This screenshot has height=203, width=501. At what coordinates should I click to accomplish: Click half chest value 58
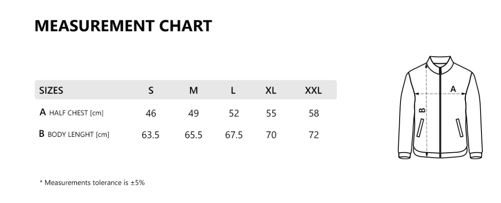tap(314, 113)
